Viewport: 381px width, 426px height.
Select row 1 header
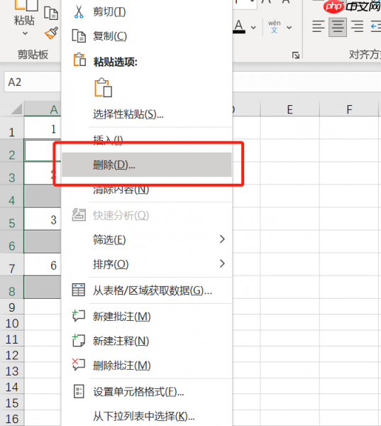[12, 129]
